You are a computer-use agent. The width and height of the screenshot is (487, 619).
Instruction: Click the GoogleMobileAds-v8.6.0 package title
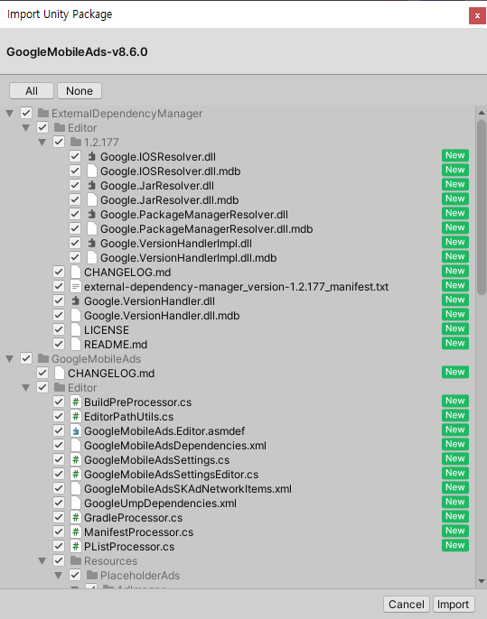click(x=77, y=51)
